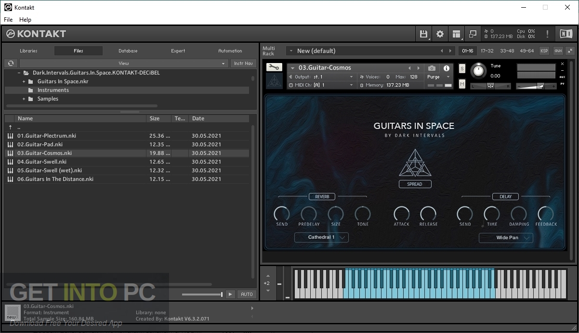Toggle the DELAY section button

coord(505,196)
